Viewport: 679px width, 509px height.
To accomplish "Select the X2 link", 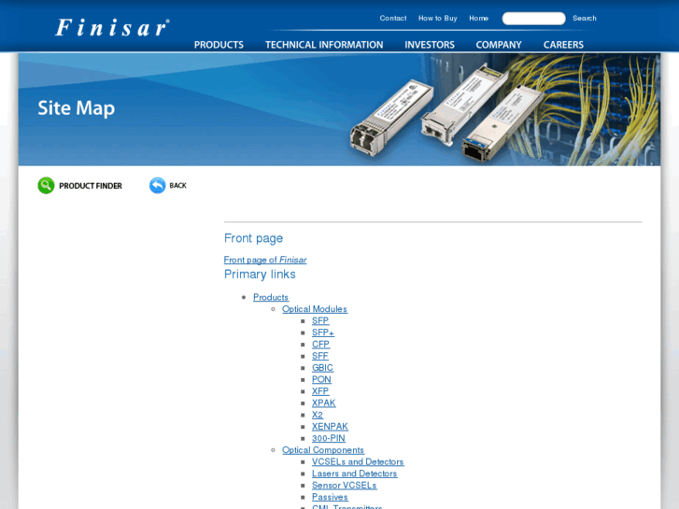I will click(x=318, y=415).
